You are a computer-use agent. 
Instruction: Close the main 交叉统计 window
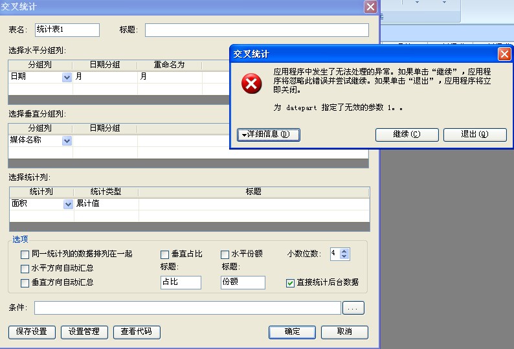tap(370, 6)
